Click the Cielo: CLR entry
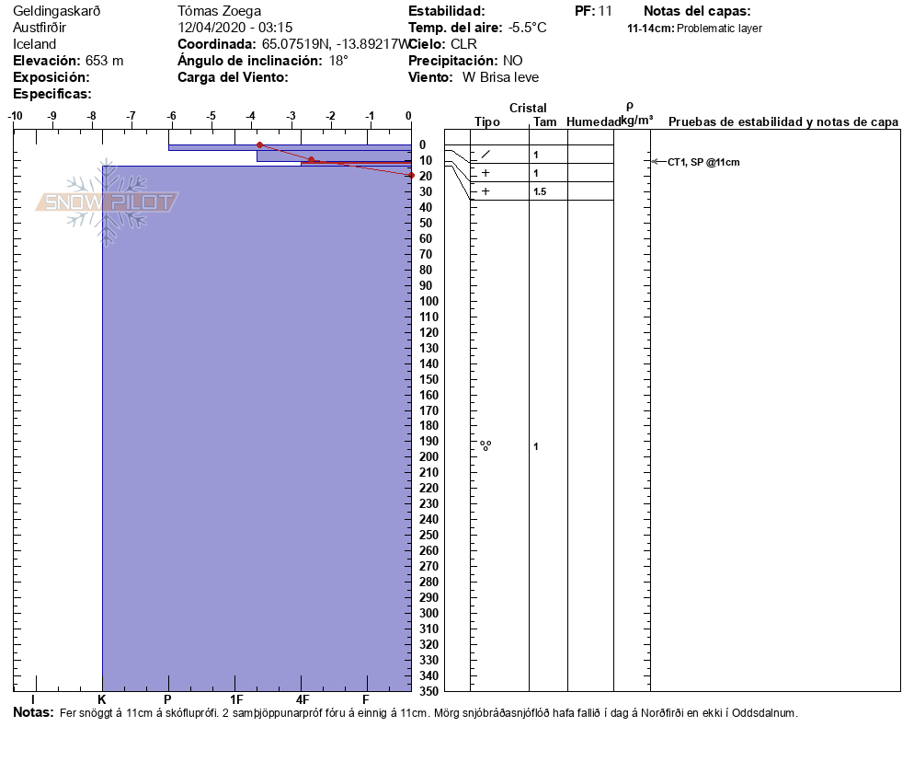 coord(442,44)
